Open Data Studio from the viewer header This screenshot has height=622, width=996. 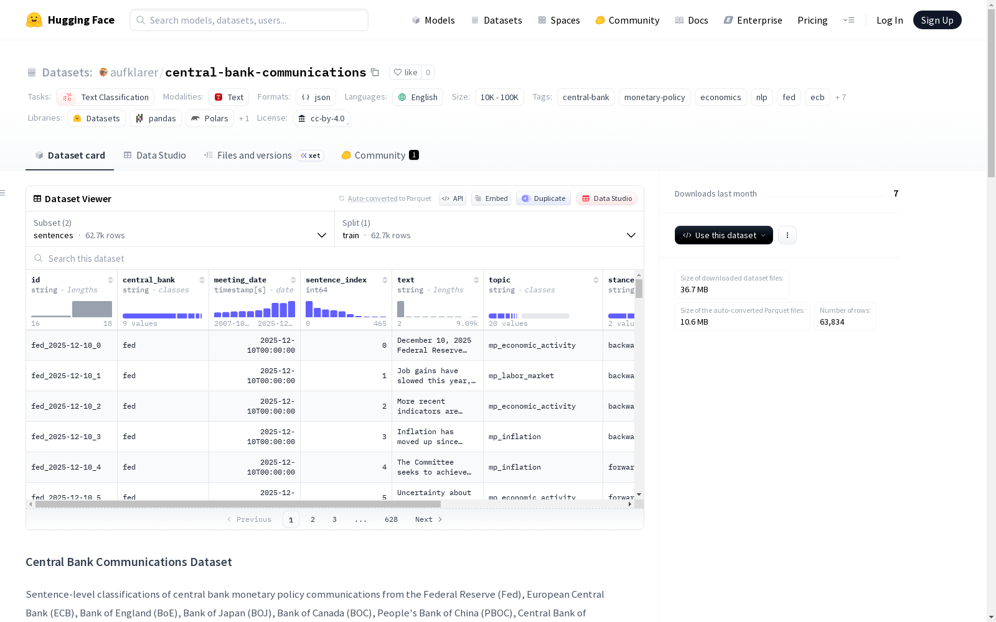(x=607, y=198)
